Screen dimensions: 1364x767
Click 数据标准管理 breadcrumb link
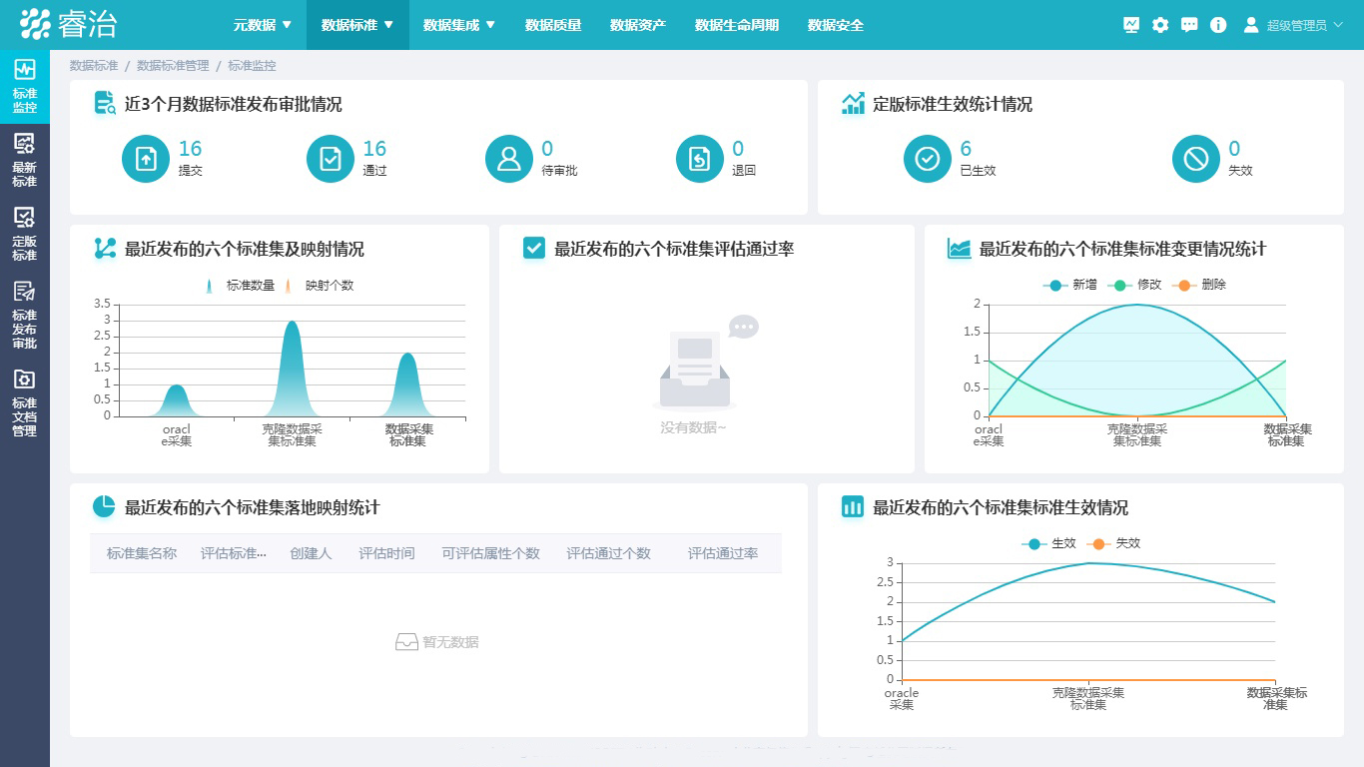pos(173,66)
